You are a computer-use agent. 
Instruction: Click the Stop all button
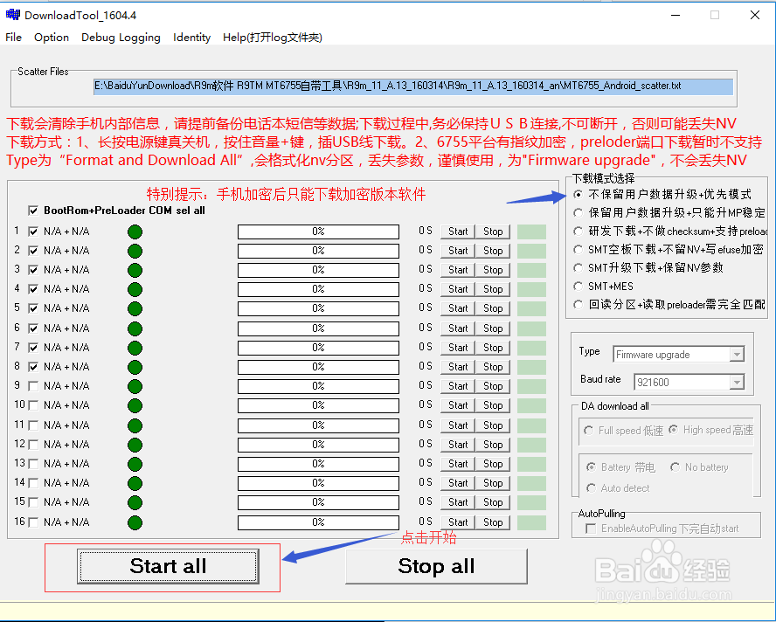436,566
